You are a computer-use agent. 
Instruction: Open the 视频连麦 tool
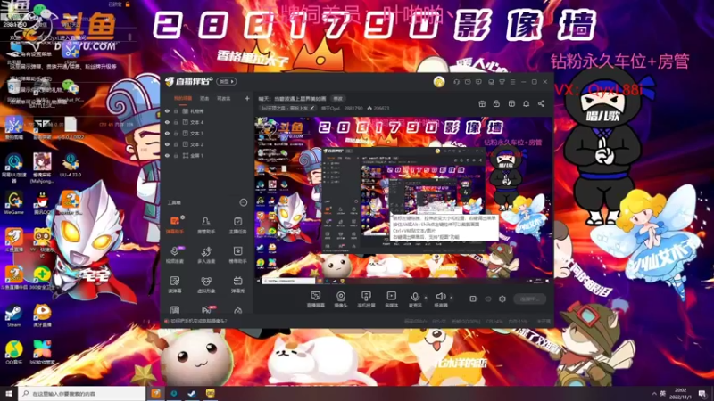(175, 255)
